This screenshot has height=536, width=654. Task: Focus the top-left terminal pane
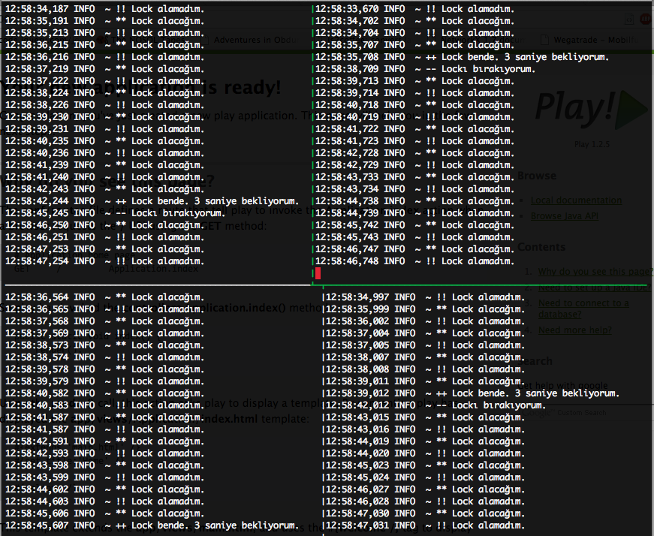pyautogui.click(x=156, y=142)
